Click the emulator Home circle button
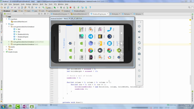 click(x=139, y=71)
